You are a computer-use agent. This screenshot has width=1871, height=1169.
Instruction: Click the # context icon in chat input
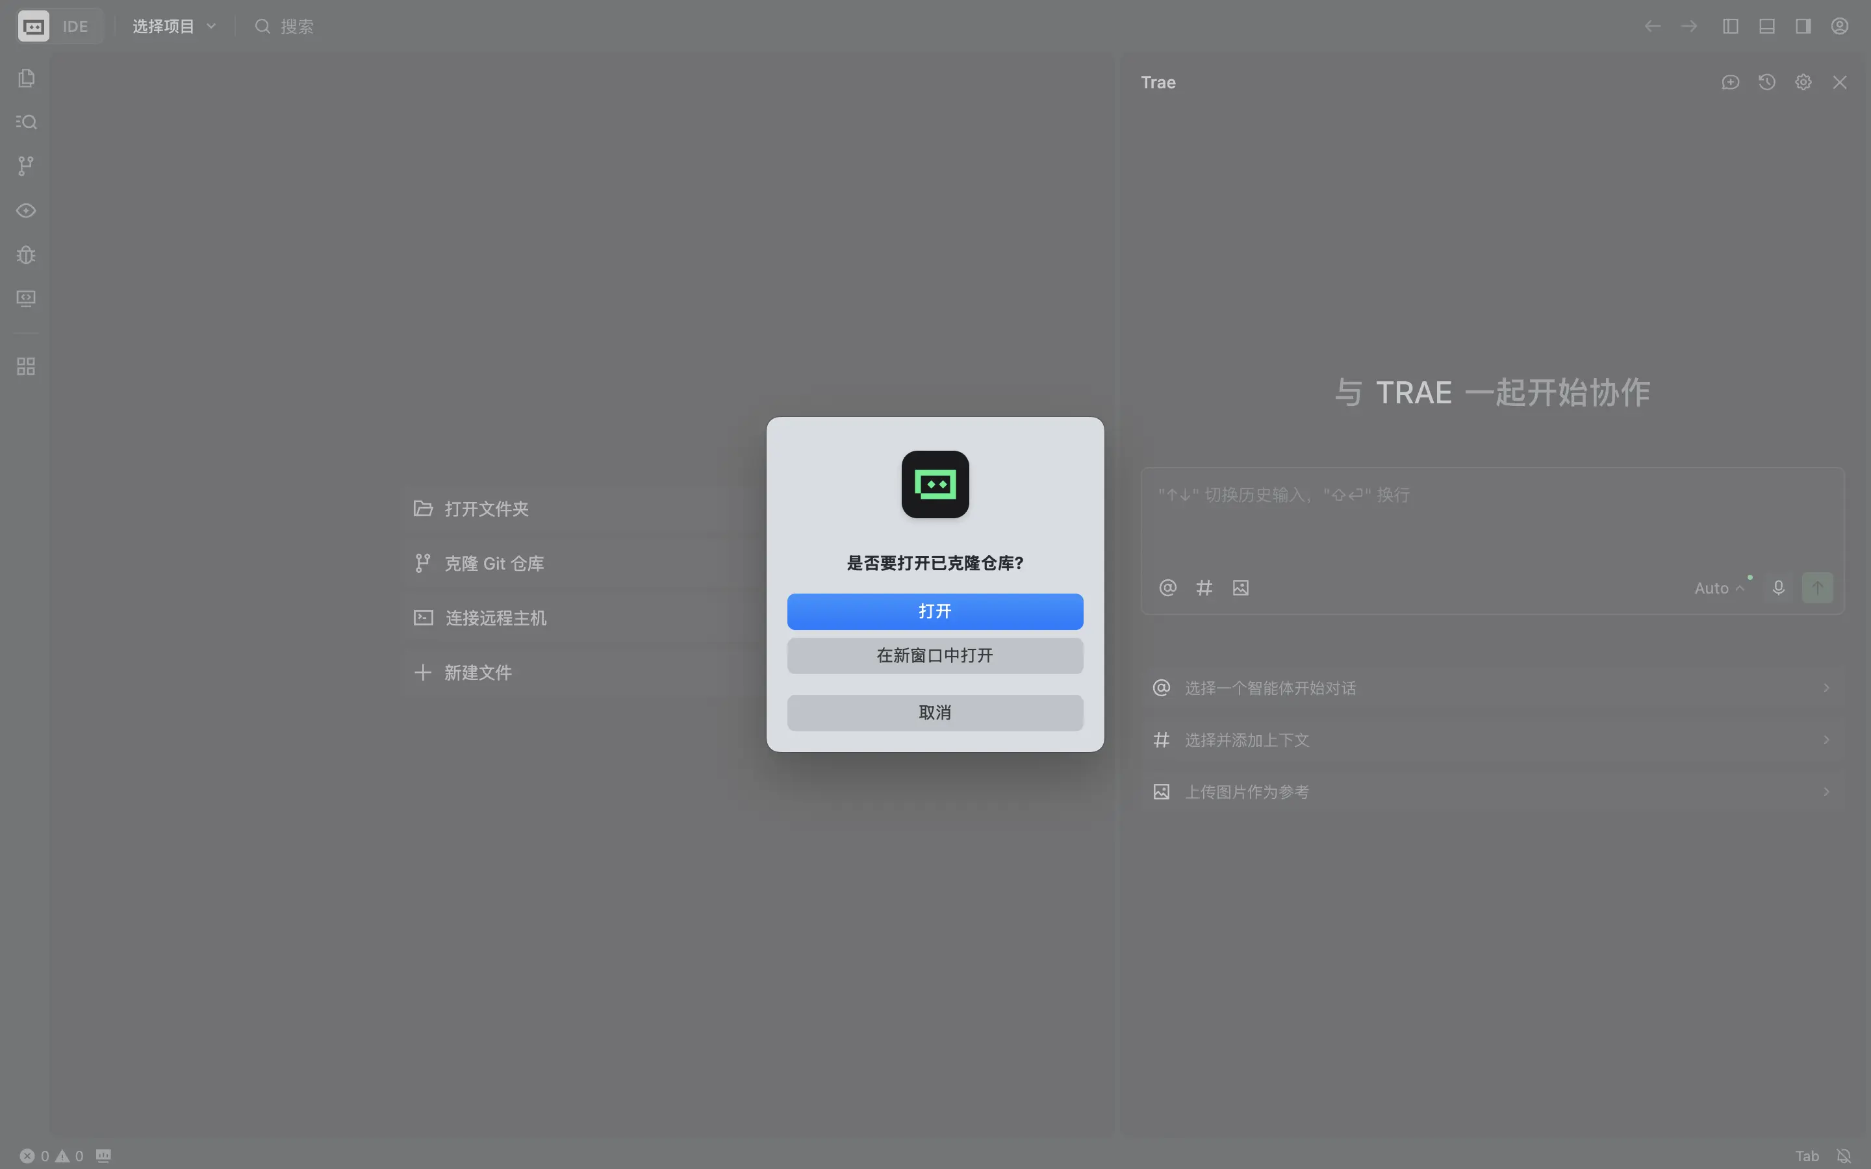pyautogui.click(x=1204, y=588)
